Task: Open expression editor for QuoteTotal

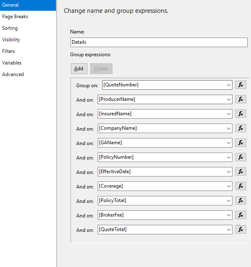Action: [x=241, y=229]
